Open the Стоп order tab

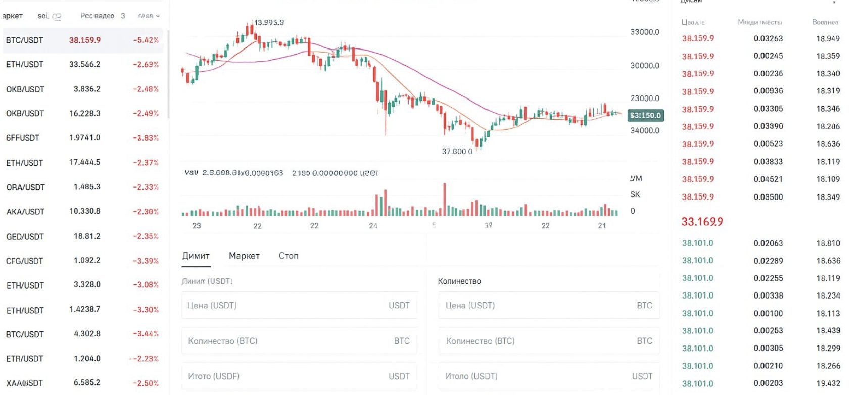288,256
